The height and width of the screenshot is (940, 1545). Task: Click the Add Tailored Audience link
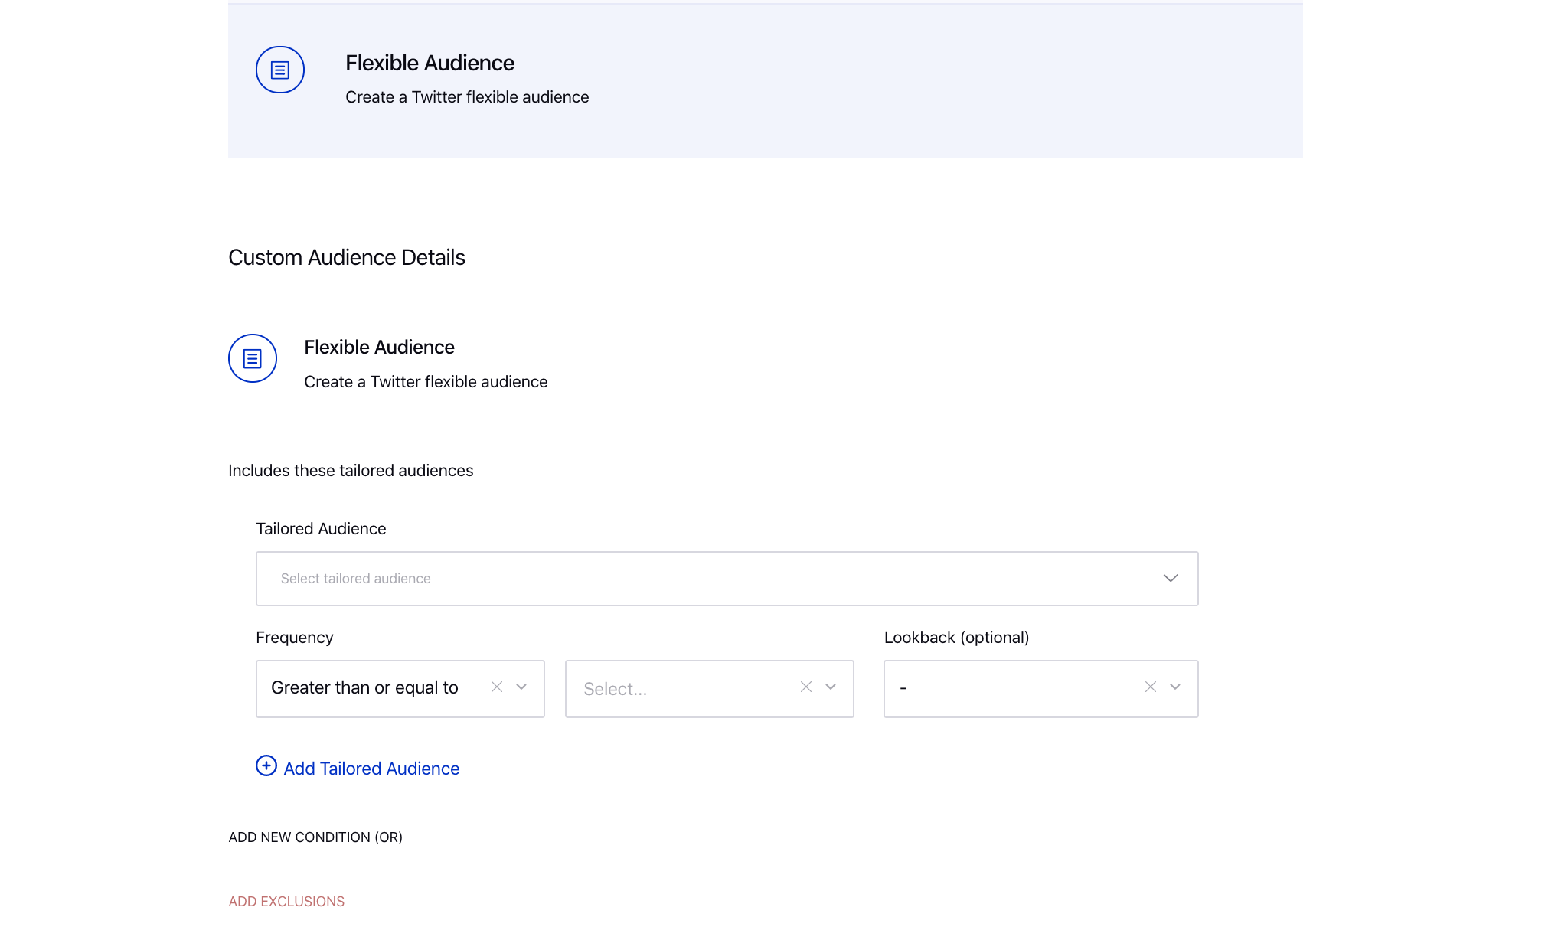[371, 769]
